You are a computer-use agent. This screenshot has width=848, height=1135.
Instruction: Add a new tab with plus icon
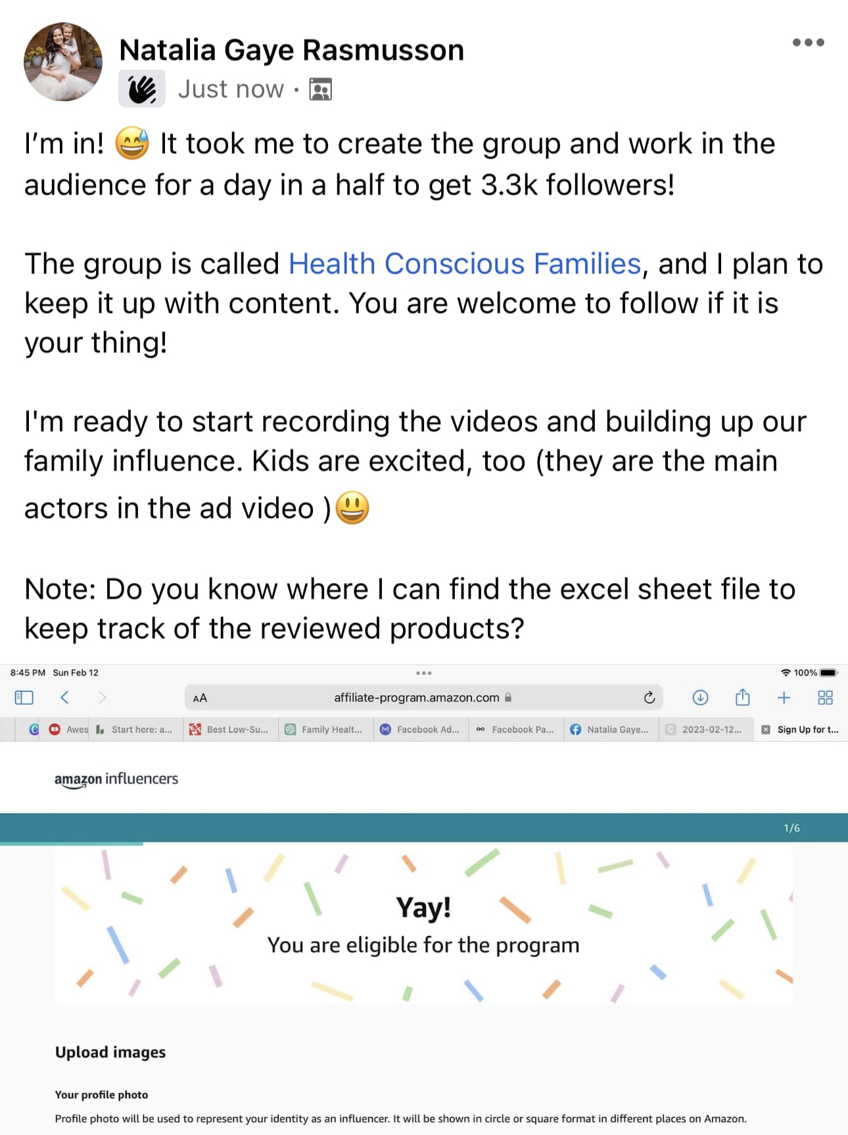(784, 698)
